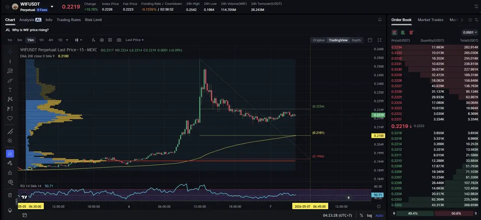Switch chart to TradingView view
The width and height of the screenshot is (481, 220).
pyautogui.click(x=338, y=40)
